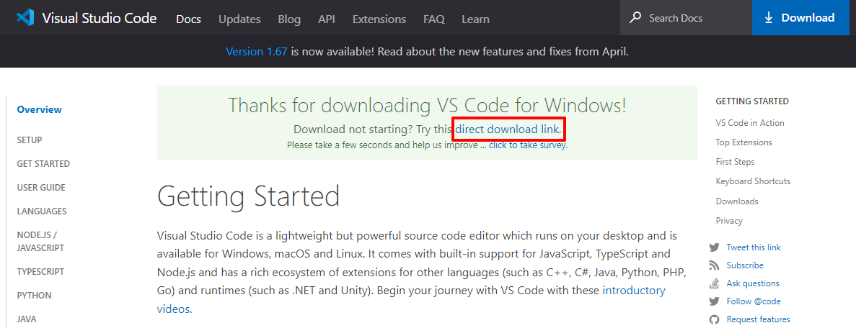
Task: Jump to Privacy section
Action: (x=729, y=221)
